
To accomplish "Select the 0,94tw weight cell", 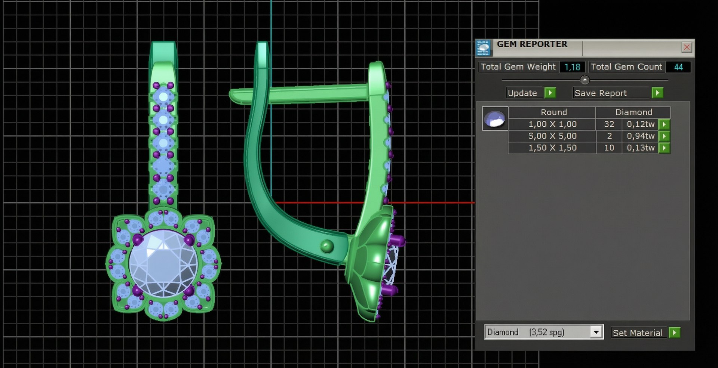I will 640,136.
